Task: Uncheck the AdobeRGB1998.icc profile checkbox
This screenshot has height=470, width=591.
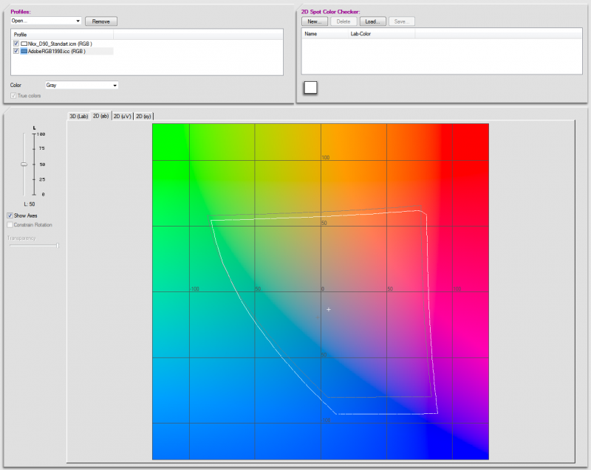Action: click(x=16, y=51)
